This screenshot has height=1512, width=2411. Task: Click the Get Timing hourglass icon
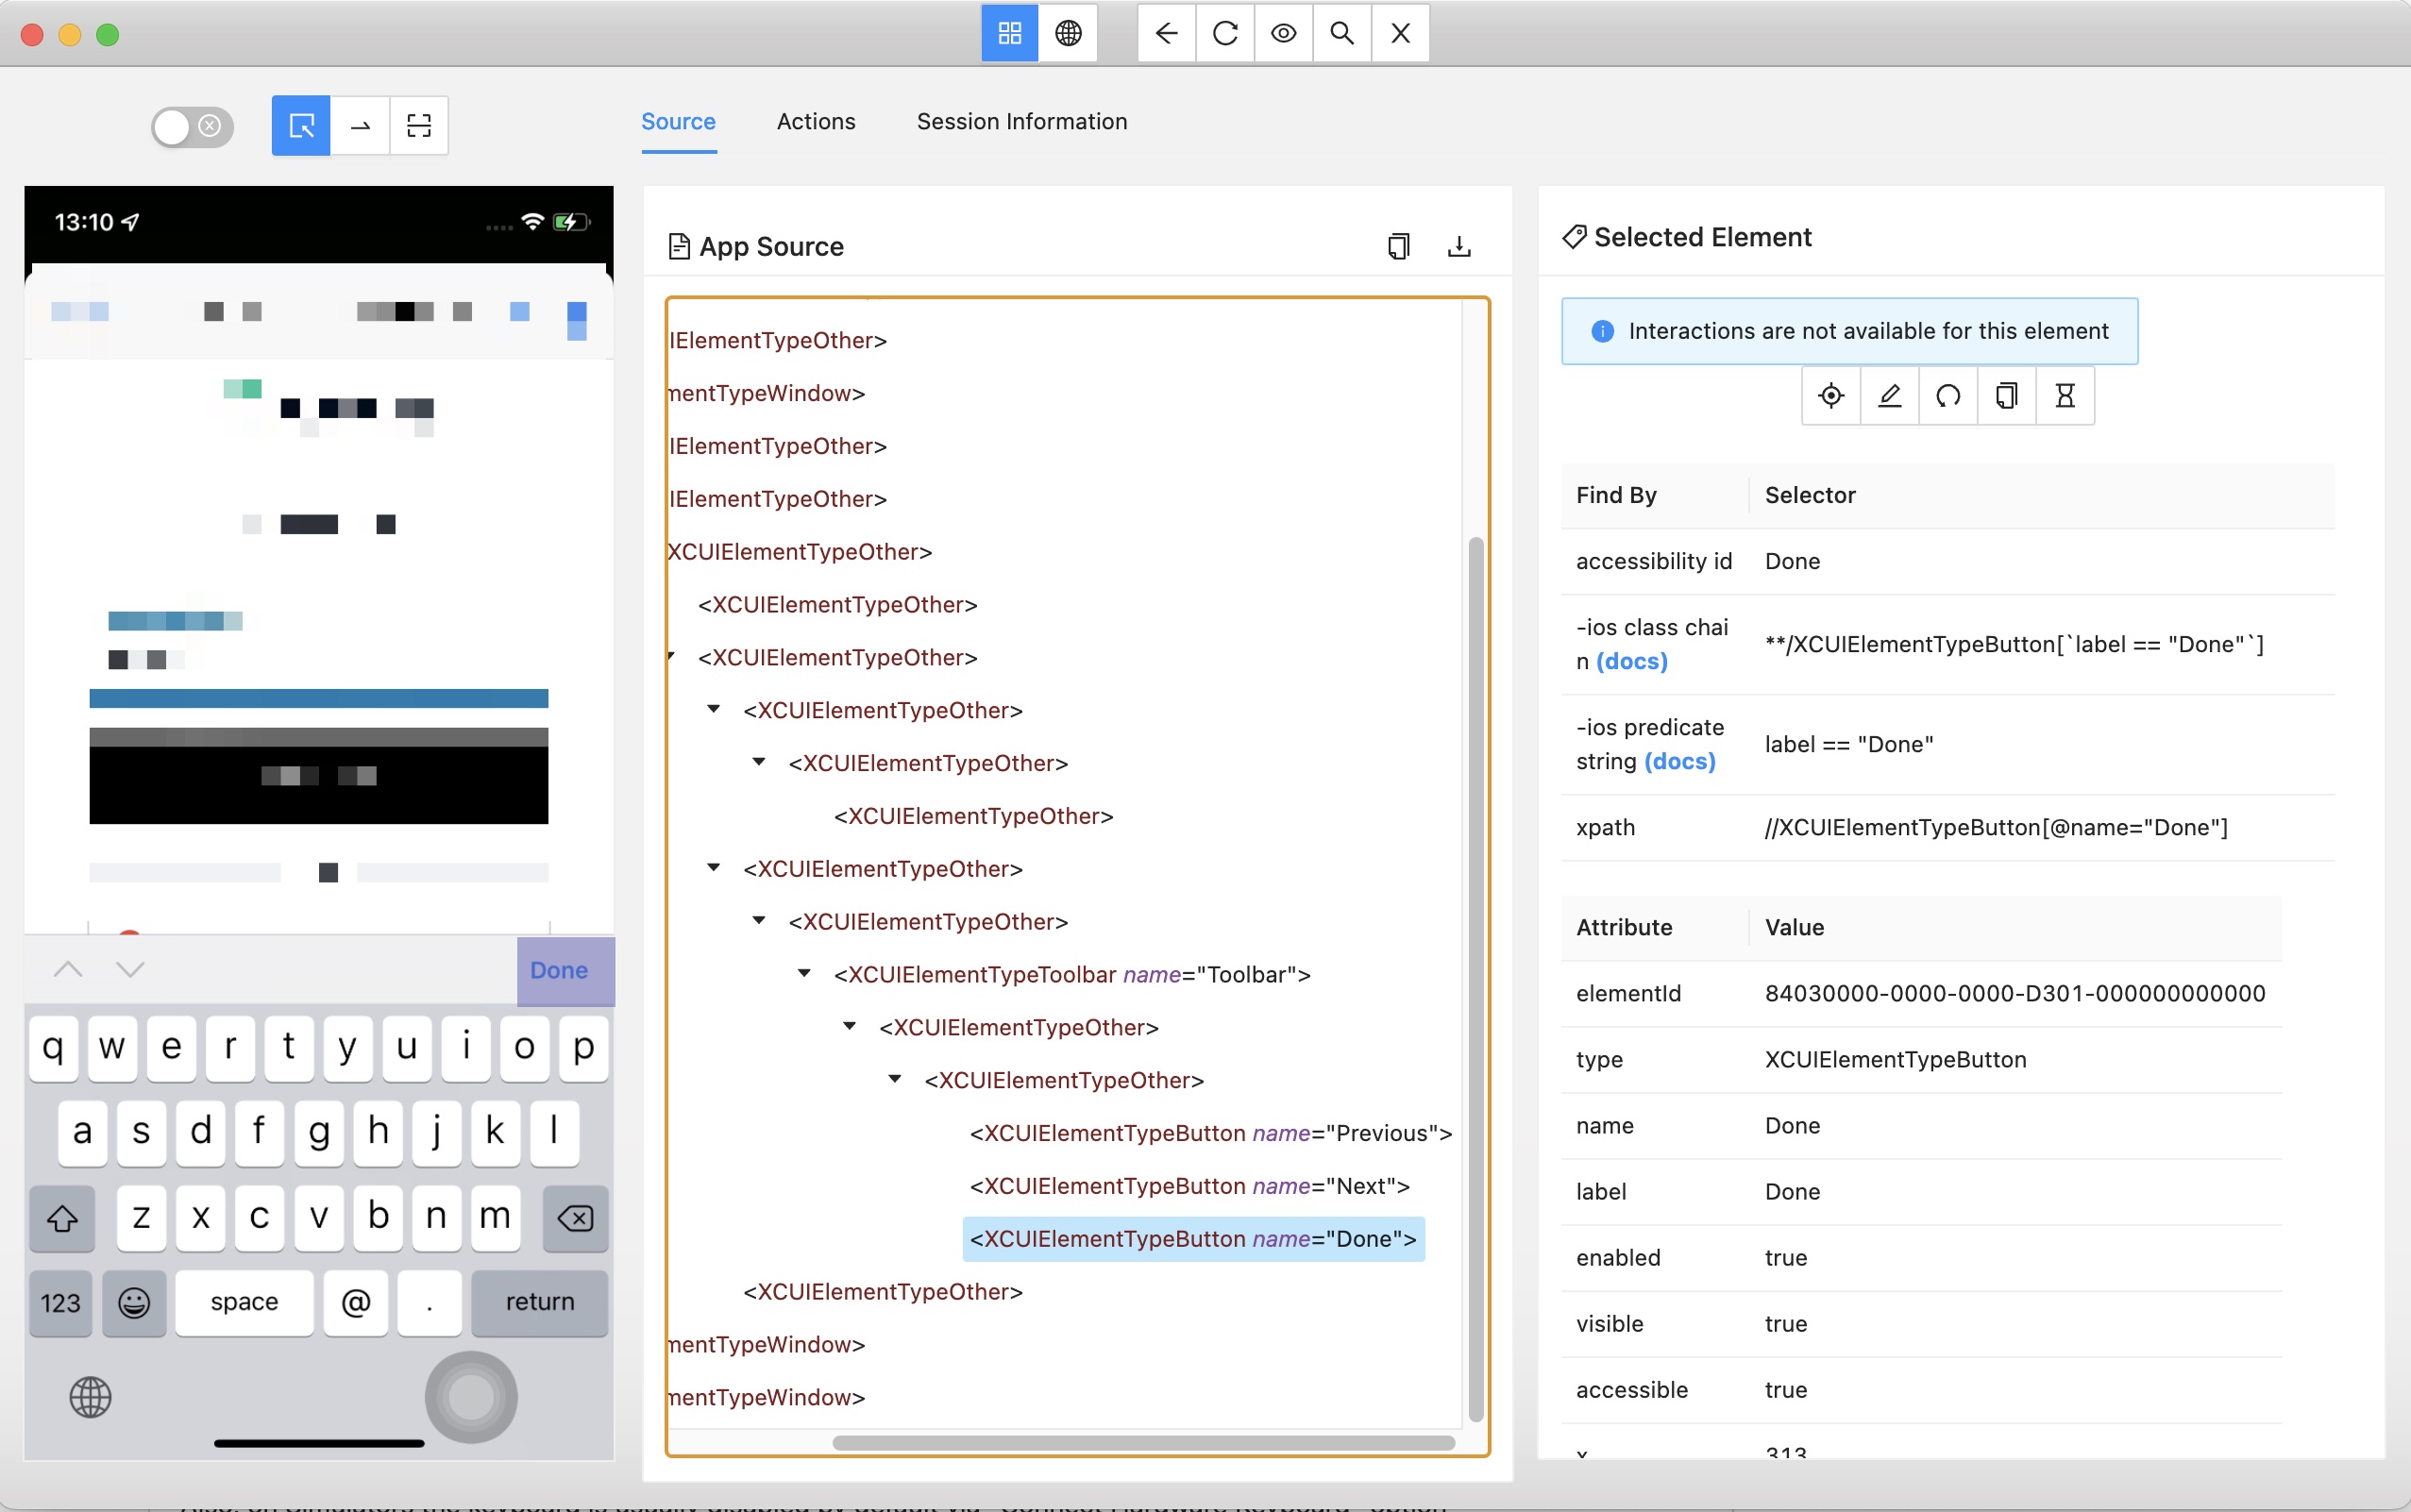tap(2065, 396)
